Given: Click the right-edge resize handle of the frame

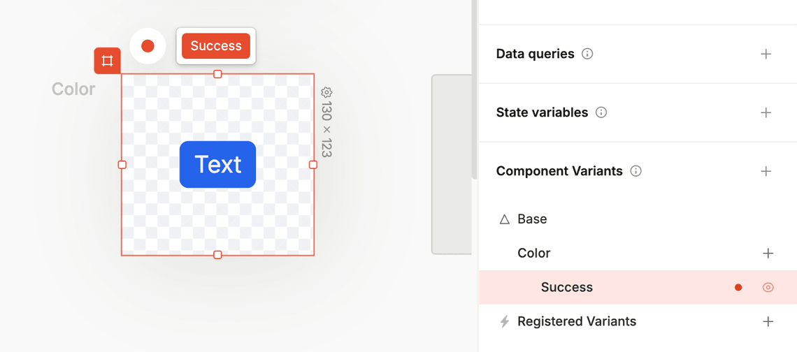Looking at the screenshot, I should [313, 165].
